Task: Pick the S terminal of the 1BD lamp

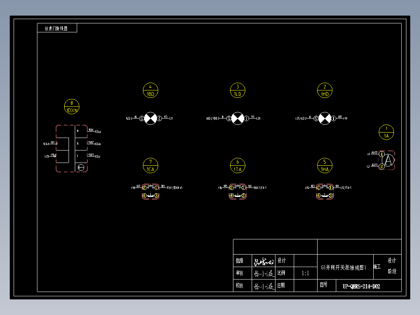Action: [142, 118]
